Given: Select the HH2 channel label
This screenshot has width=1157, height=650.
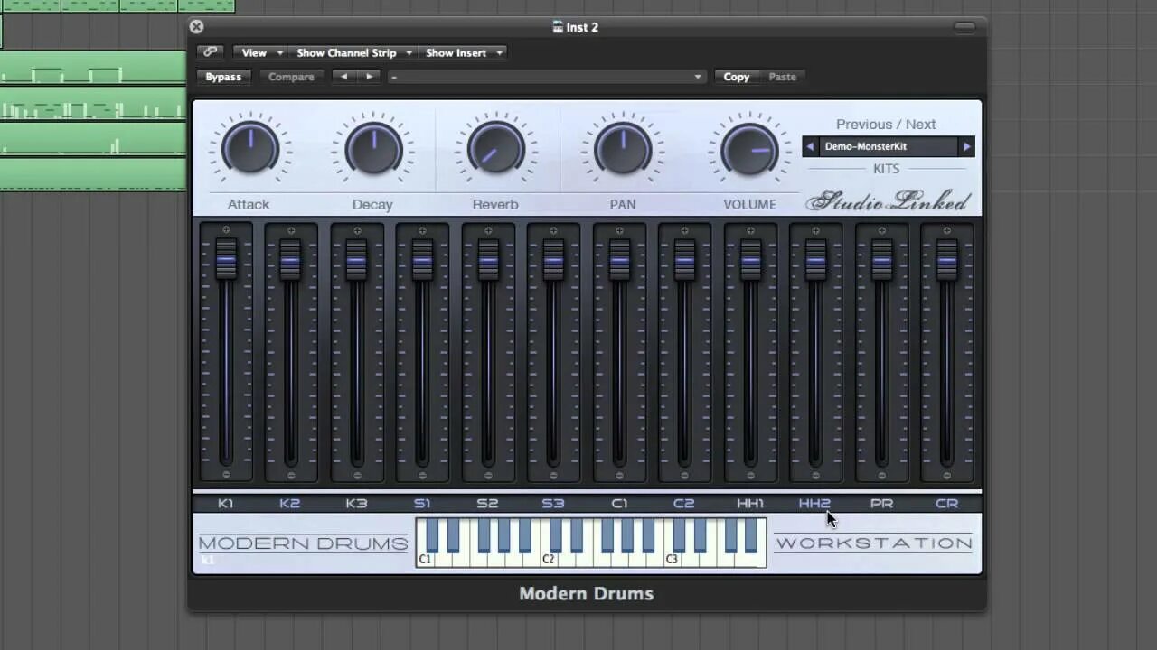Looking at the screenshot, I should pos(814,504).
